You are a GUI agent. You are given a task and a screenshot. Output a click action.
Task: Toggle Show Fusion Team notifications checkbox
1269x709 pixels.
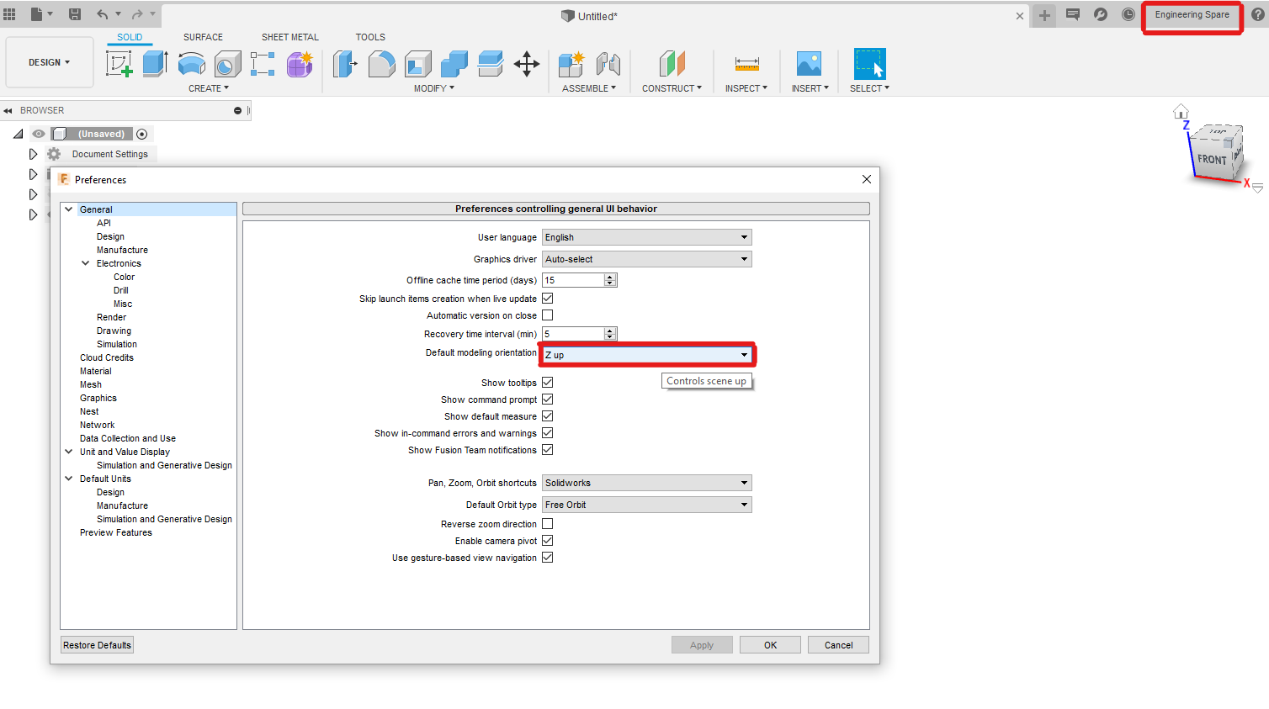pyautogui.click(x=547, y=450)
